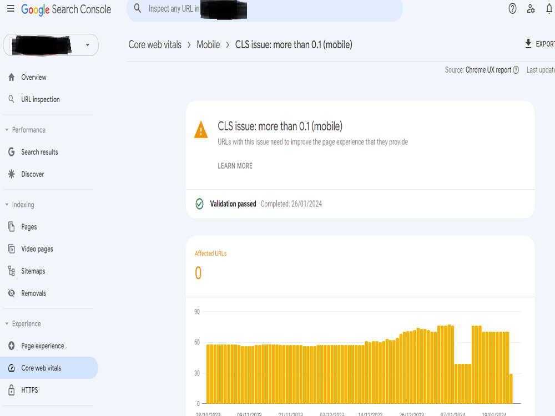The image size is (555, 416).
Task: Click CLS issue breadcrumb title
Action: pyautogui.click(x=294, y=44)
